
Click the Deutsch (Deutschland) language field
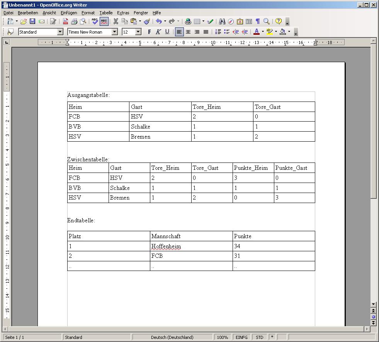tap(172, 337)
